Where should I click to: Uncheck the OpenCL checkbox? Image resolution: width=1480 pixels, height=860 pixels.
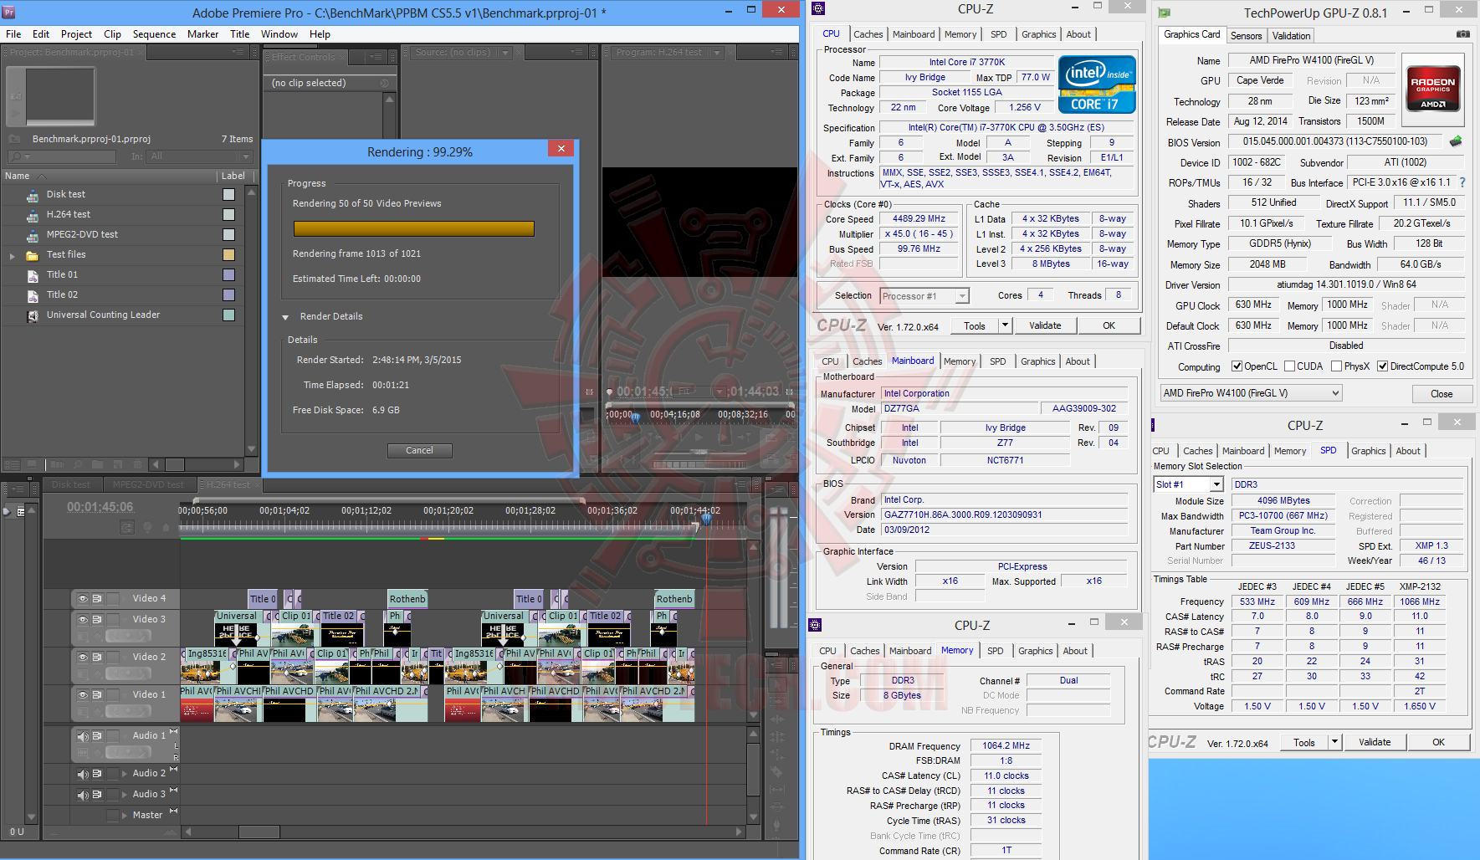(1237, 366)
